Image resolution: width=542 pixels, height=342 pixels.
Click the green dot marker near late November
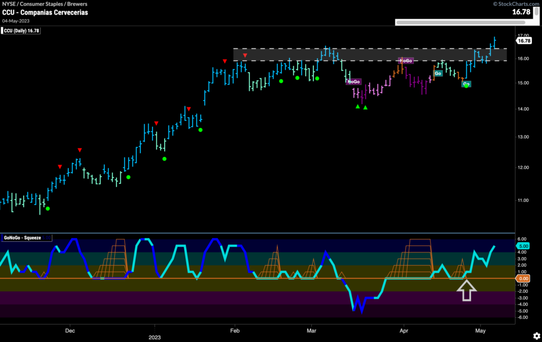point(48,209)
